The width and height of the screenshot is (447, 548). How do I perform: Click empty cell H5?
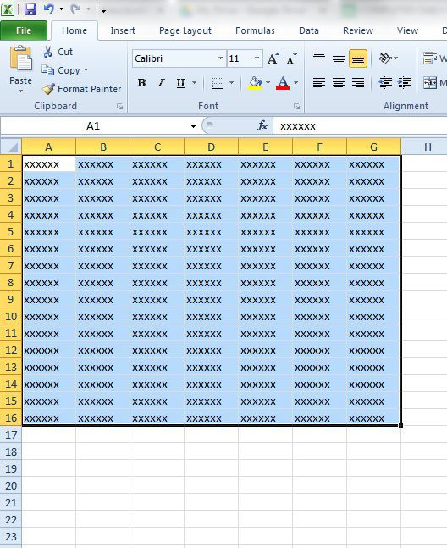tap(424, 232)
